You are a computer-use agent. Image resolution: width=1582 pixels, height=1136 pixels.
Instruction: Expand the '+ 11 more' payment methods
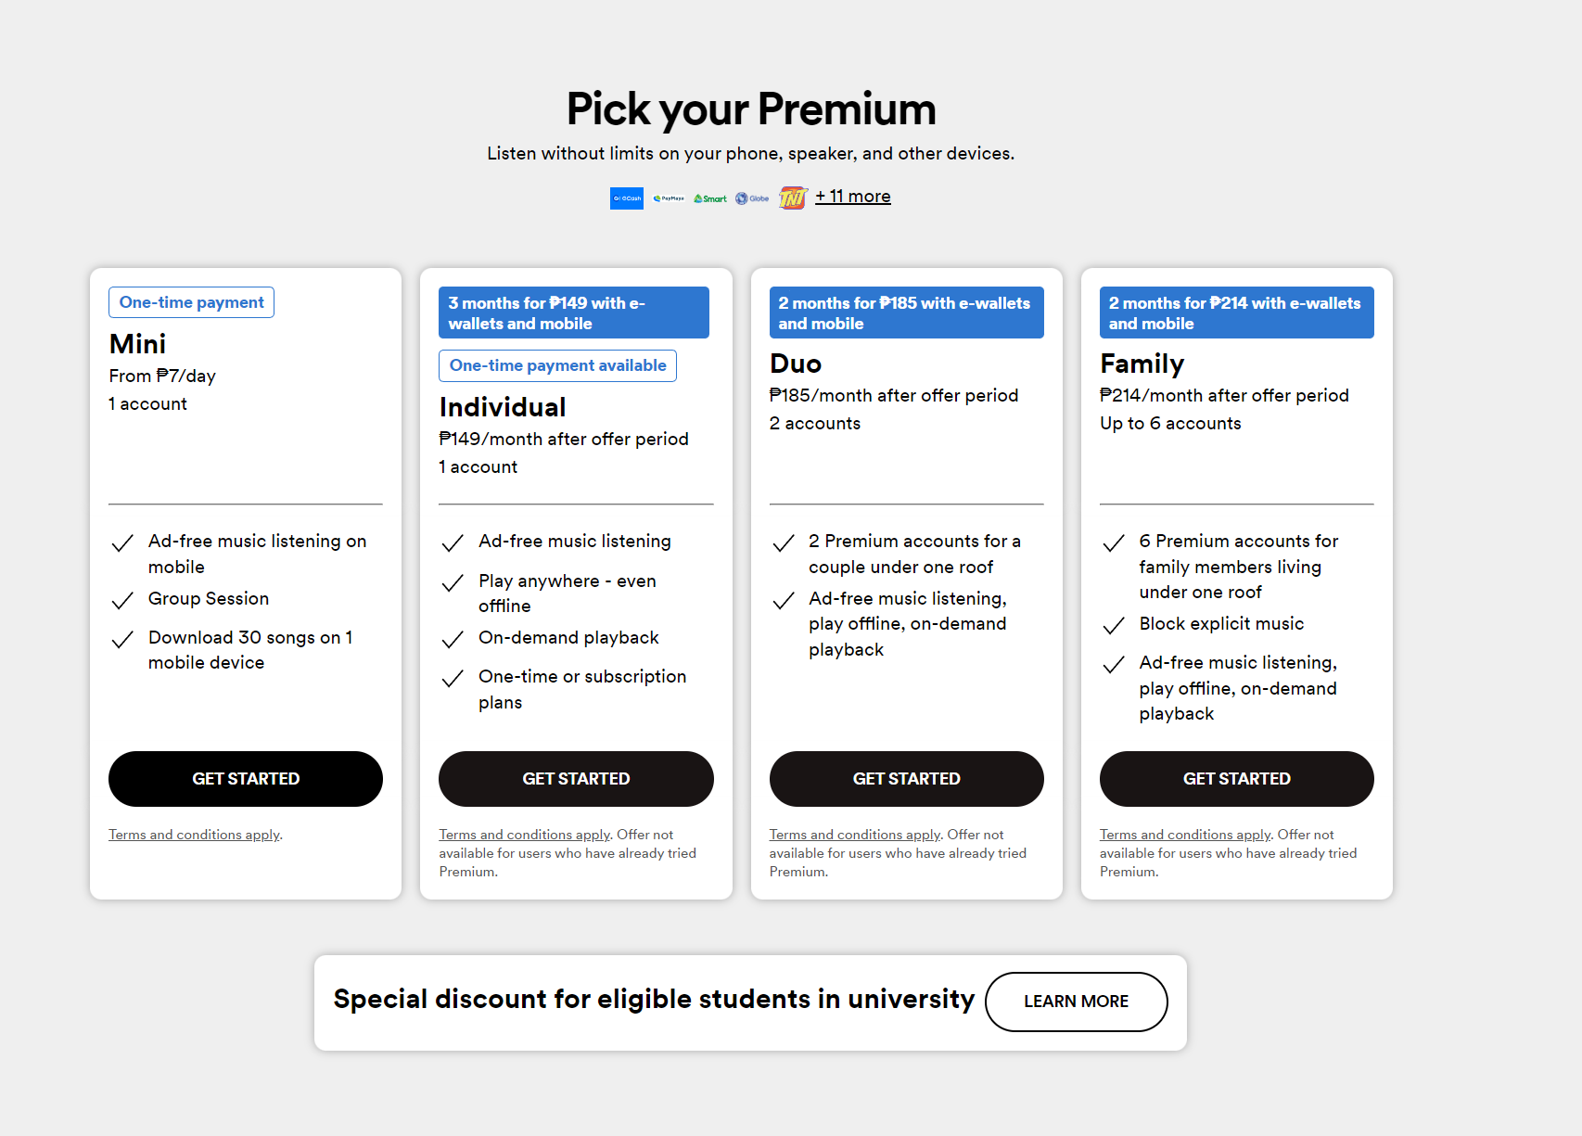[852, 197]
